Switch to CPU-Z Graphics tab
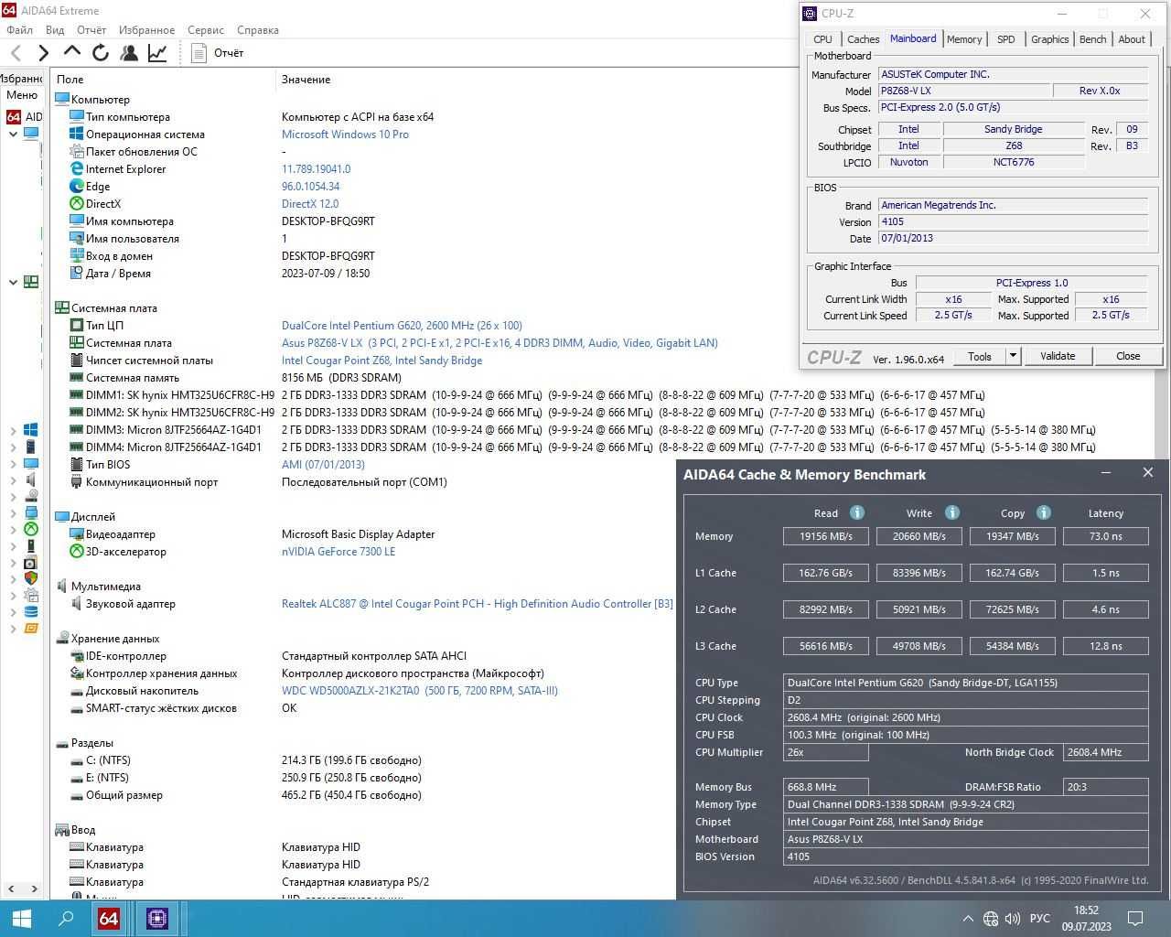This screenshot has height=937, width=1171. 1049,39
